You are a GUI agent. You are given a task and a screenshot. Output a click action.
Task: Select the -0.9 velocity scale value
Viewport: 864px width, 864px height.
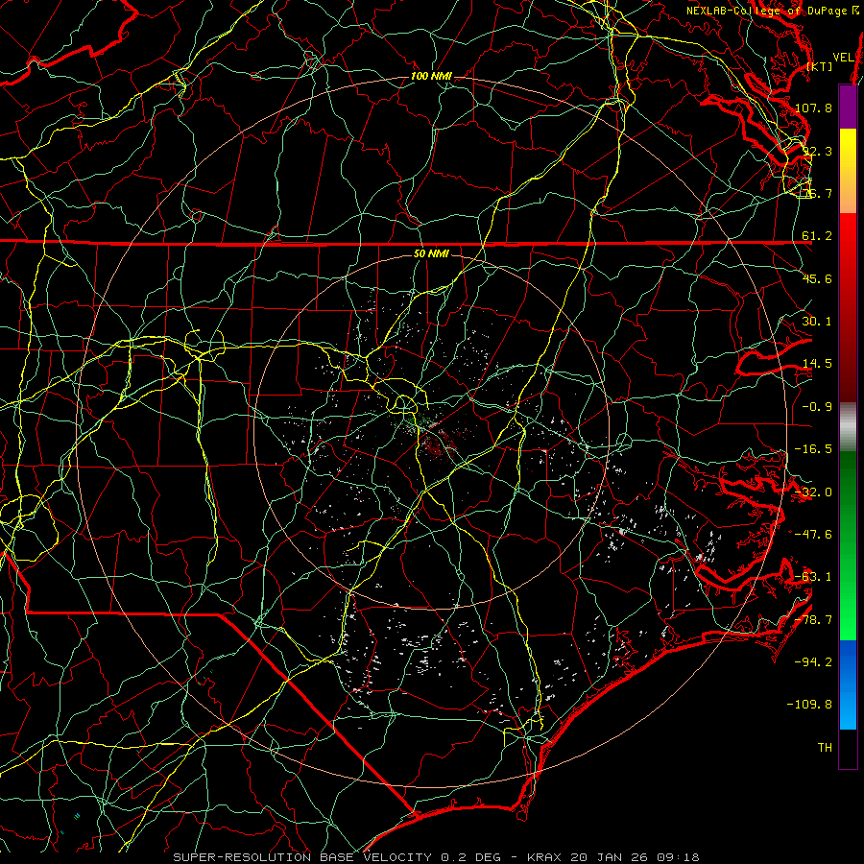(x=817, y=407)
